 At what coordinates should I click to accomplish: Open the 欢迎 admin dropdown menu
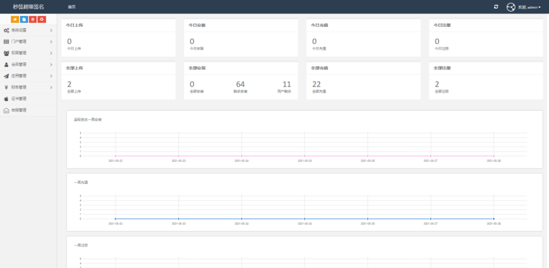pos(529,7)
